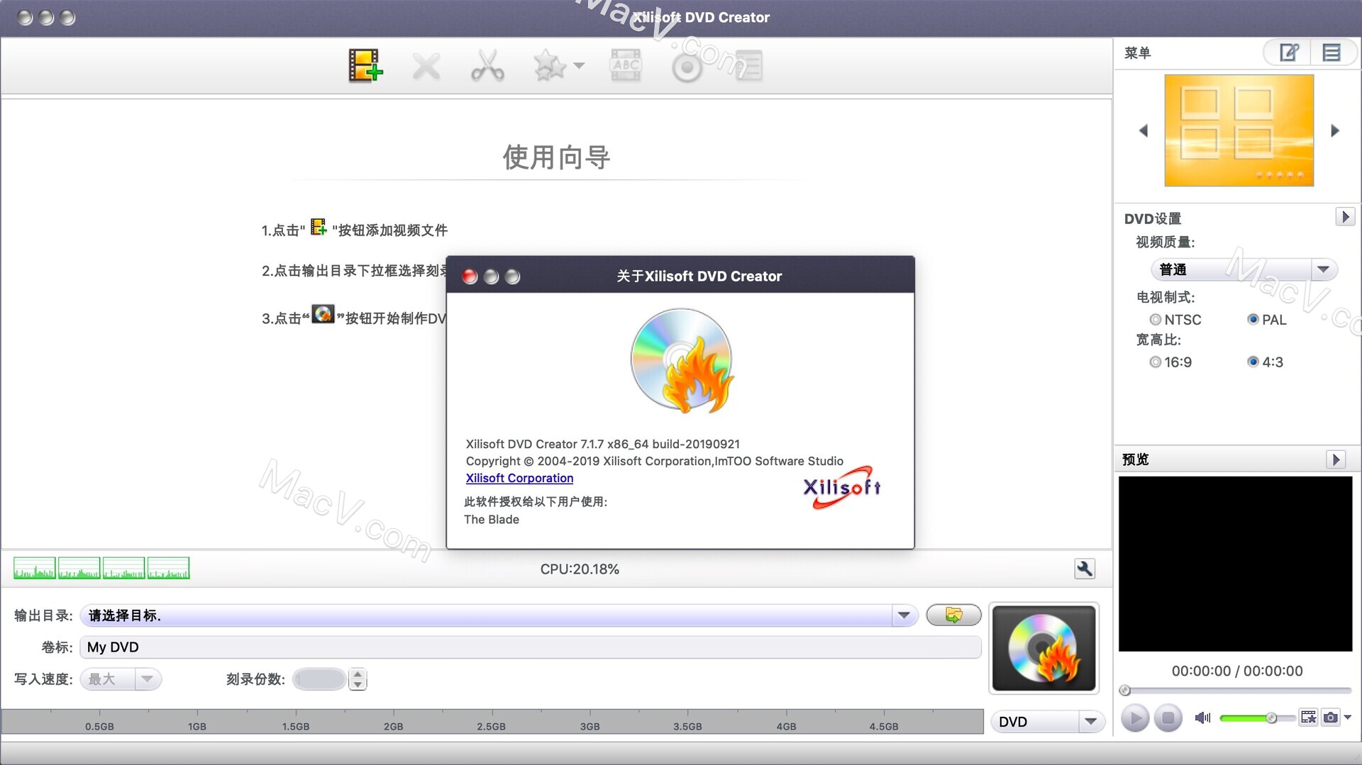Click the first CPU core graph
The height and width of the screenshot is (765, 1362).
click(34, 569)
